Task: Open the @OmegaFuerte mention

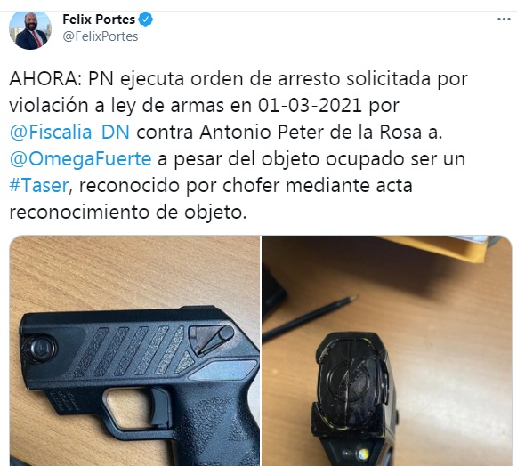Action: coord(80,159)
